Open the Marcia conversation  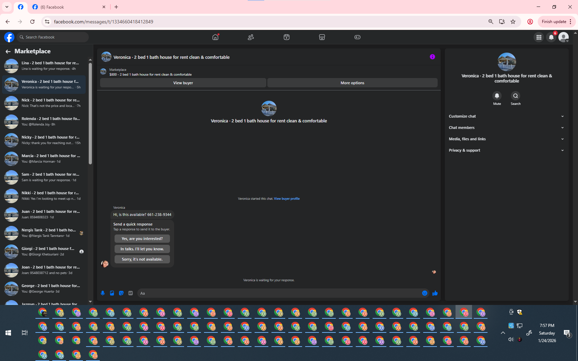[44, 159]
